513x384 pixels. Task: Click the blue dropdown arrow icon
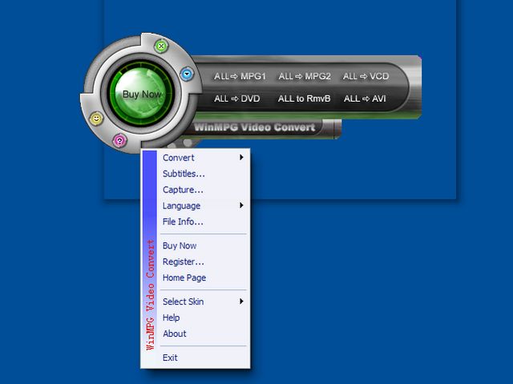coord(187,74)
